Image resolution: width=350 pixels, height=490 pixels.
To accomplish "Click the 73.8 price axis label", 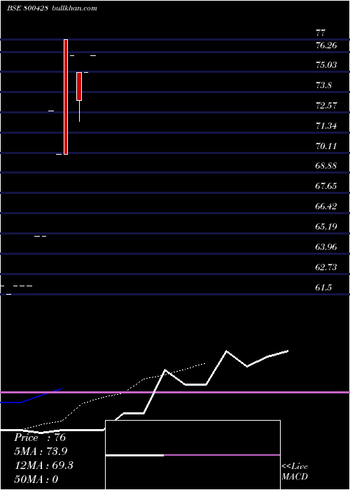I will coord(323,85).
